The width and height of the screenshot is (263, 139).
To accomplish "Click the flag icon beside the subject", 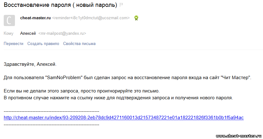I will [122, 5].
